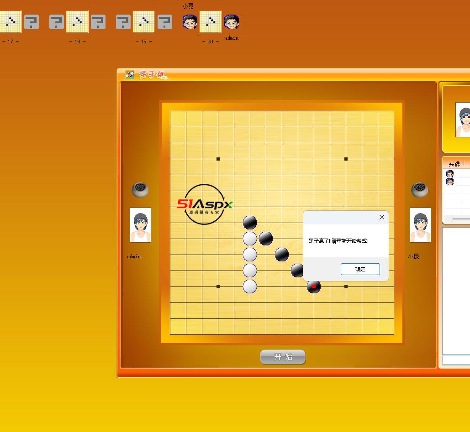
Task: Click admin's avatar at table 20
Action: coord(232,22)
